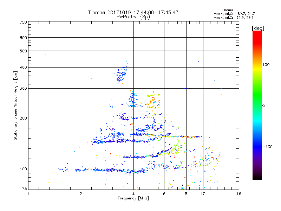Click the lone green point near 480 km
The image size is (281, 211).
(46, 55)
